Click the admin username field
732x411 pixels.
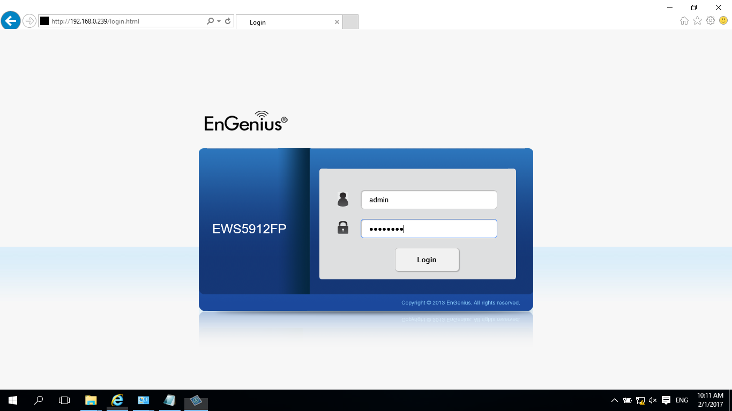coord(429,200)
